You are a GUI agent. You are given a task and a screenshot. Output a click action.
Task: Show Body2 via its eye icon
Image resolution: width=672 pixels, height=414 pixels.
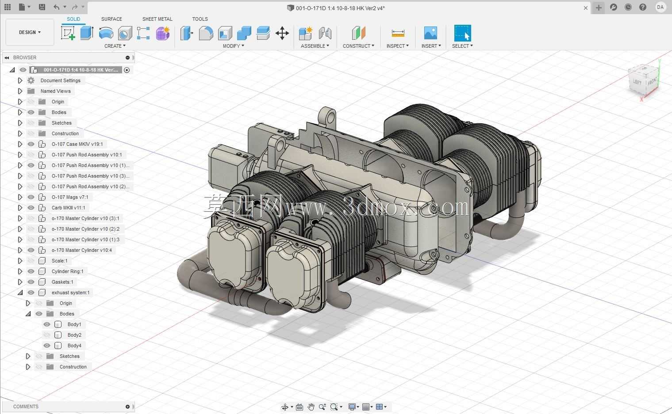pyautogui.click(x=47, y=335)
